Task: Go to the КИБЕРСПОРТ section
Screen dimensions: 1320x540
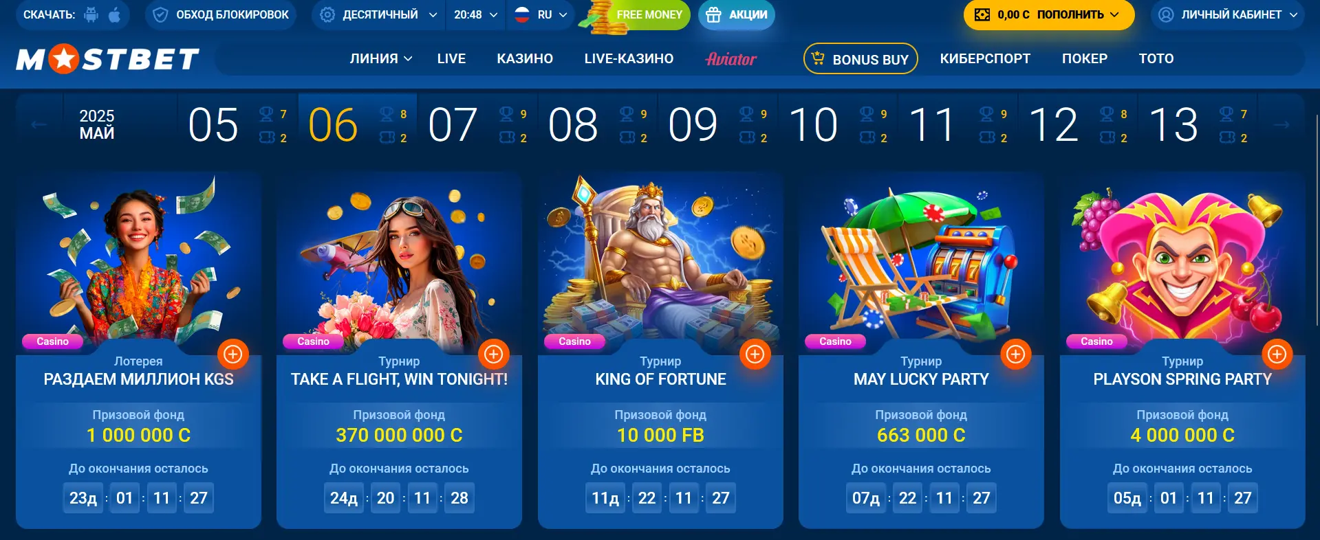Action: pyautogui.click(x=985, y=59)
